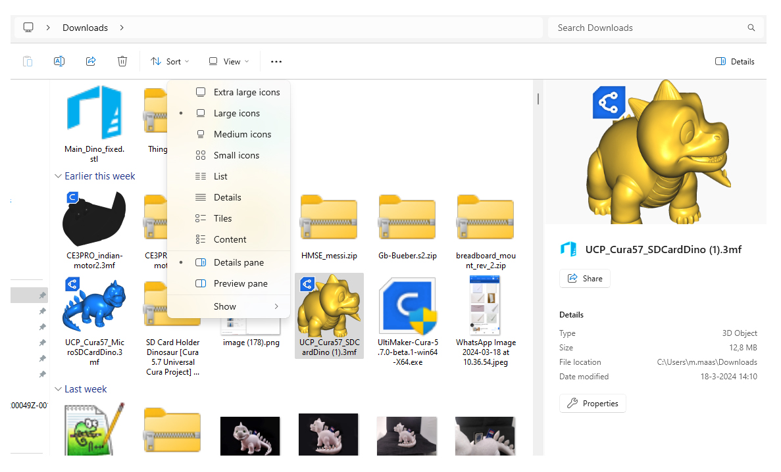
Task: Select the last dino photo thumbnail under Last week
Action: pos(485,436)
